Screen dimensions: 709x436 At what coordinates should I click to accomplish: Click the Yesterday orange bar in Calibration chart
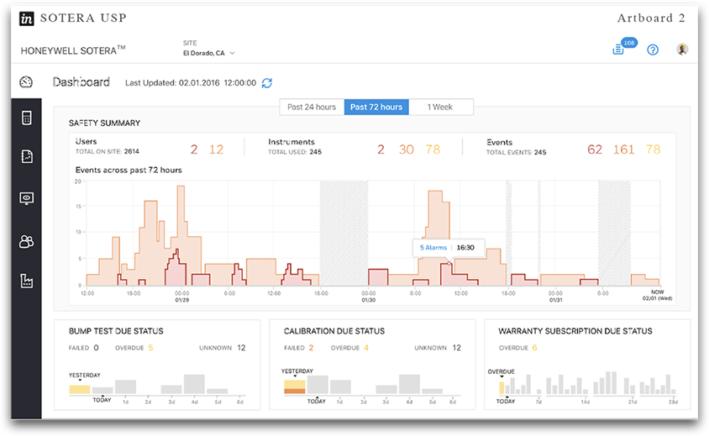tap(294, 390)
